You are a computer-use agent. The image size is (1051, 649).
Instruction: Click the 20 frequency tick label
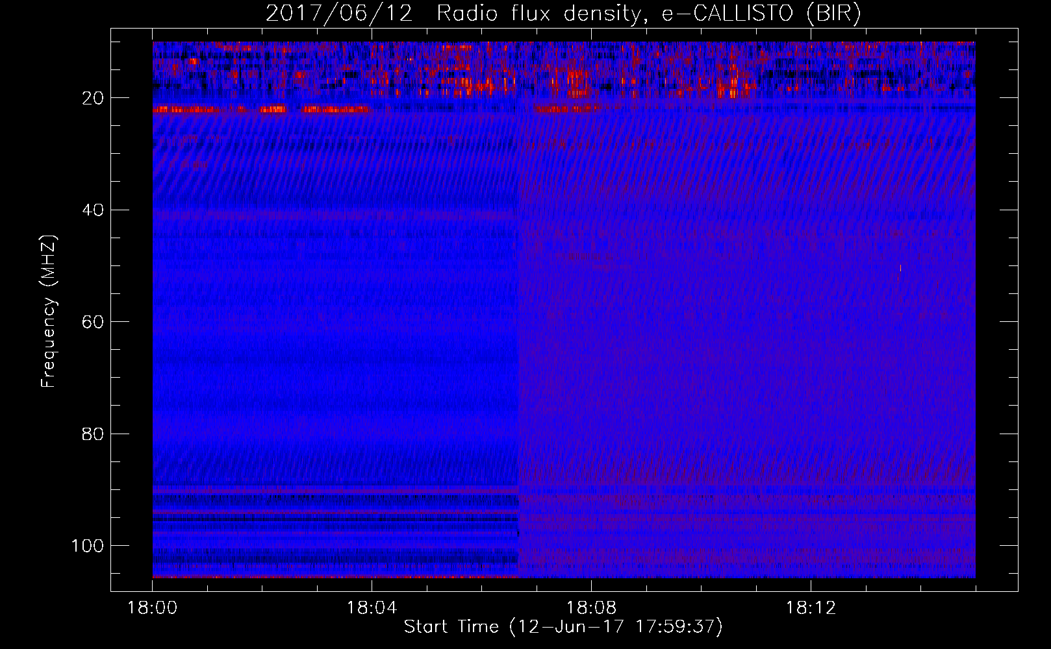coord(94,98)
